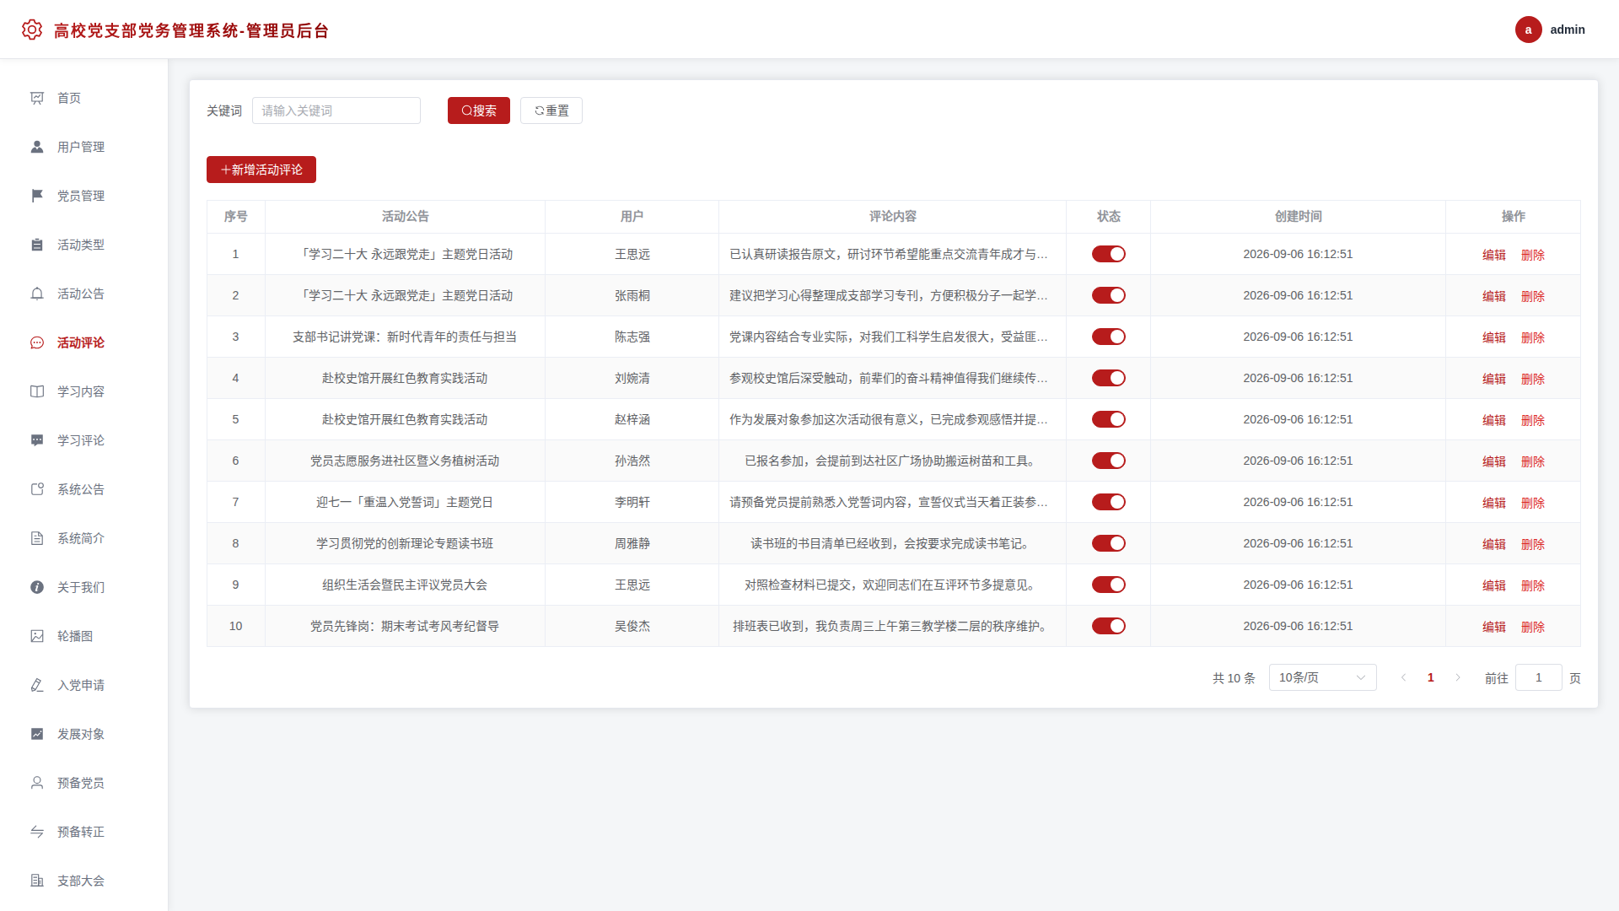The height and width of the screenshot is (911, 1619).
Task: Click the 系统公告 icon
Action: (x=37, y=489)
